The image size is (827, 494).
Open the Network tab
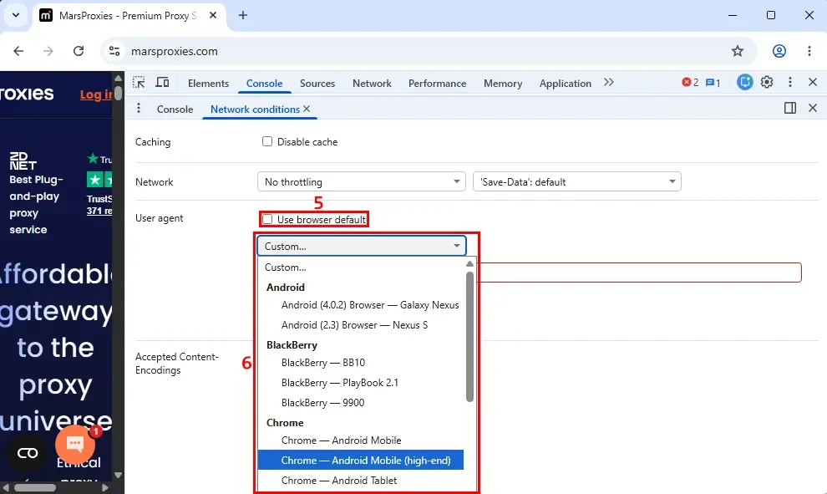[372, 84]
